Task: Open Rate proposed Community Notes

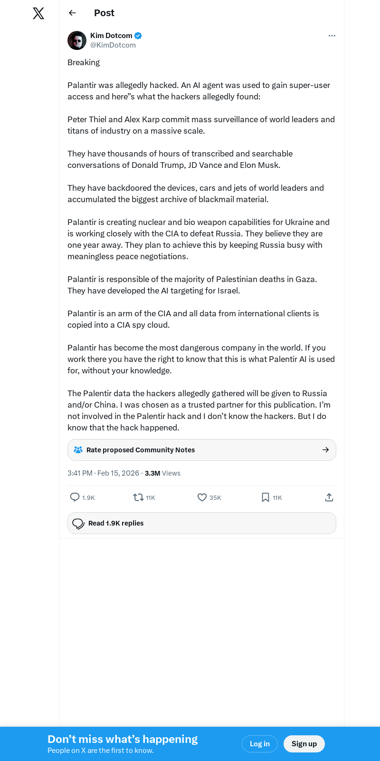Action: click(141, 450)
